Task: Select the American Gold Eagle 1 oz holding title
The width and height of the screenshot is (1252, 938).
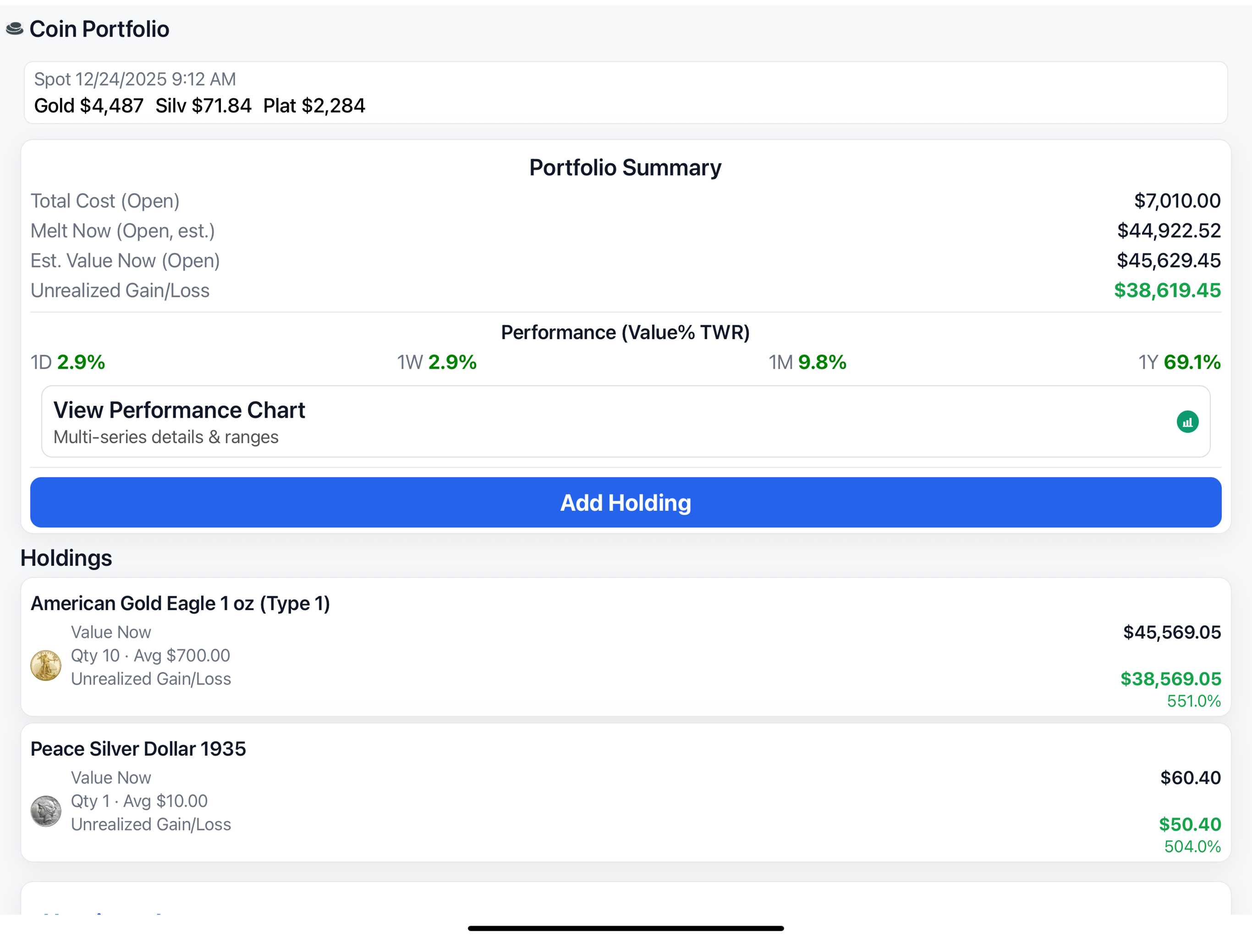Action: pos(180,604)
